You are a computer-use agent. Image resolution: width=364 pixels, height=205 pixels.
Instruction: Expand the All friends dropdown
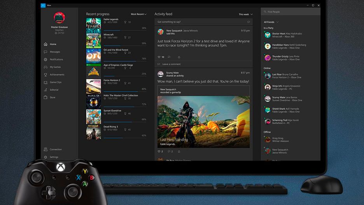pos(271,22)
